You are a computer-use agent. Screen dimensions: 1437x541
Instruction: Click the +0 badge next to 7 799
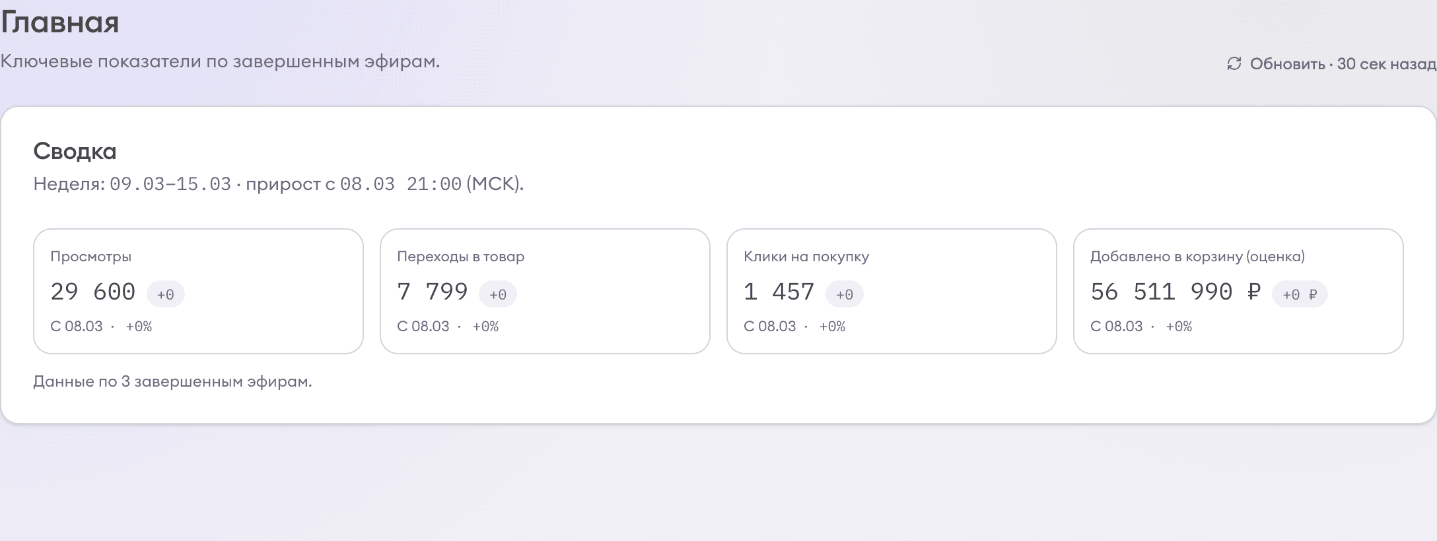498,294
